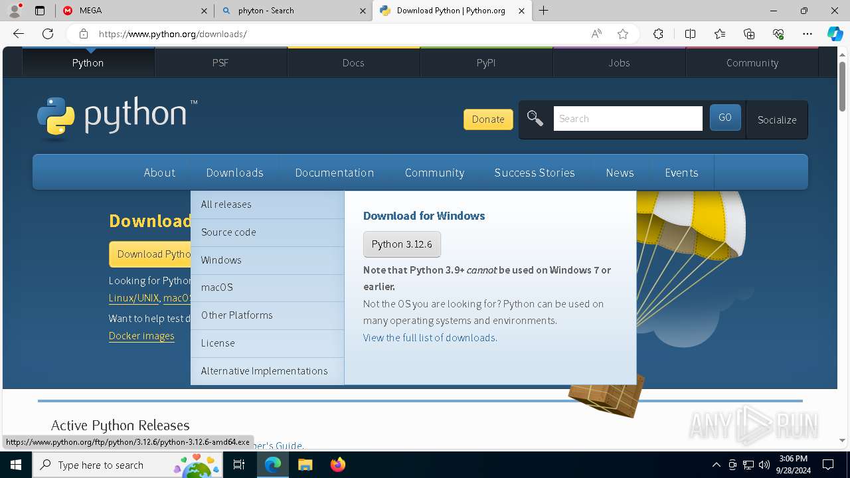Open Collections icon in toolbar
850x478 pixels.
[749, 34]
